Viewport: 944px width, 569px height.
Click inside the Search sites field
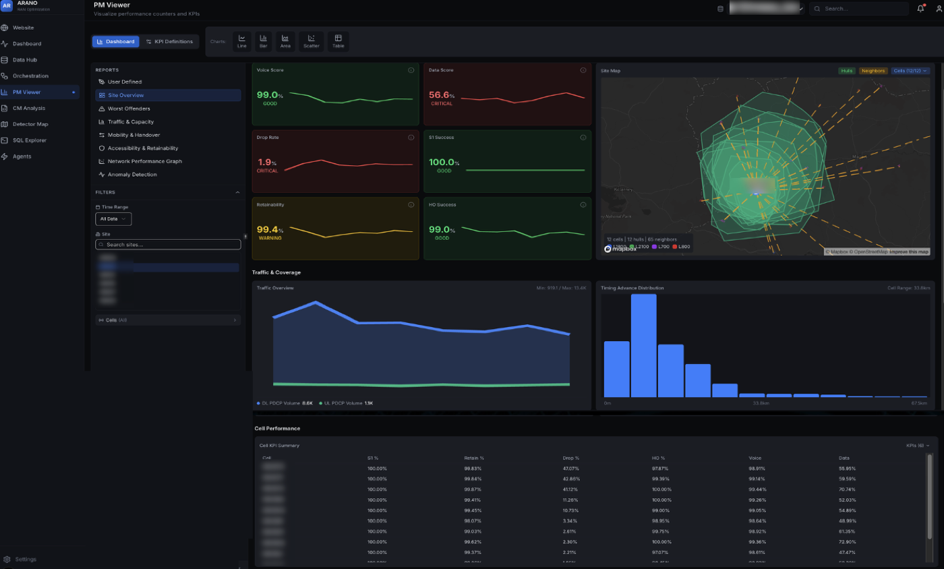168,245
